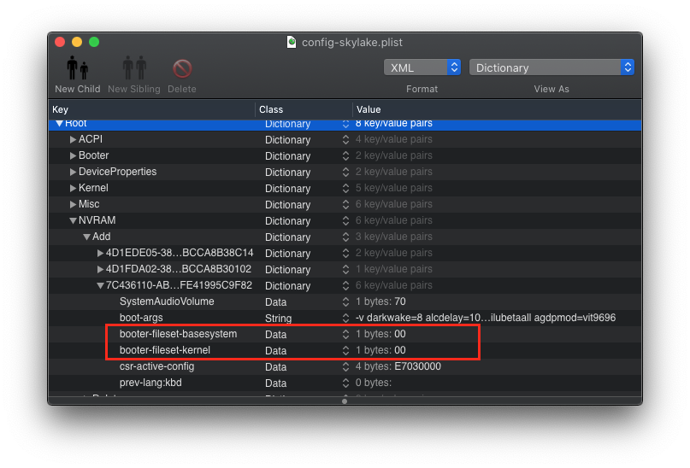Screen dimensions: 690x468
Task: Expand the Kernel entry
Action: pyautogui.click(x=73, y=189)
